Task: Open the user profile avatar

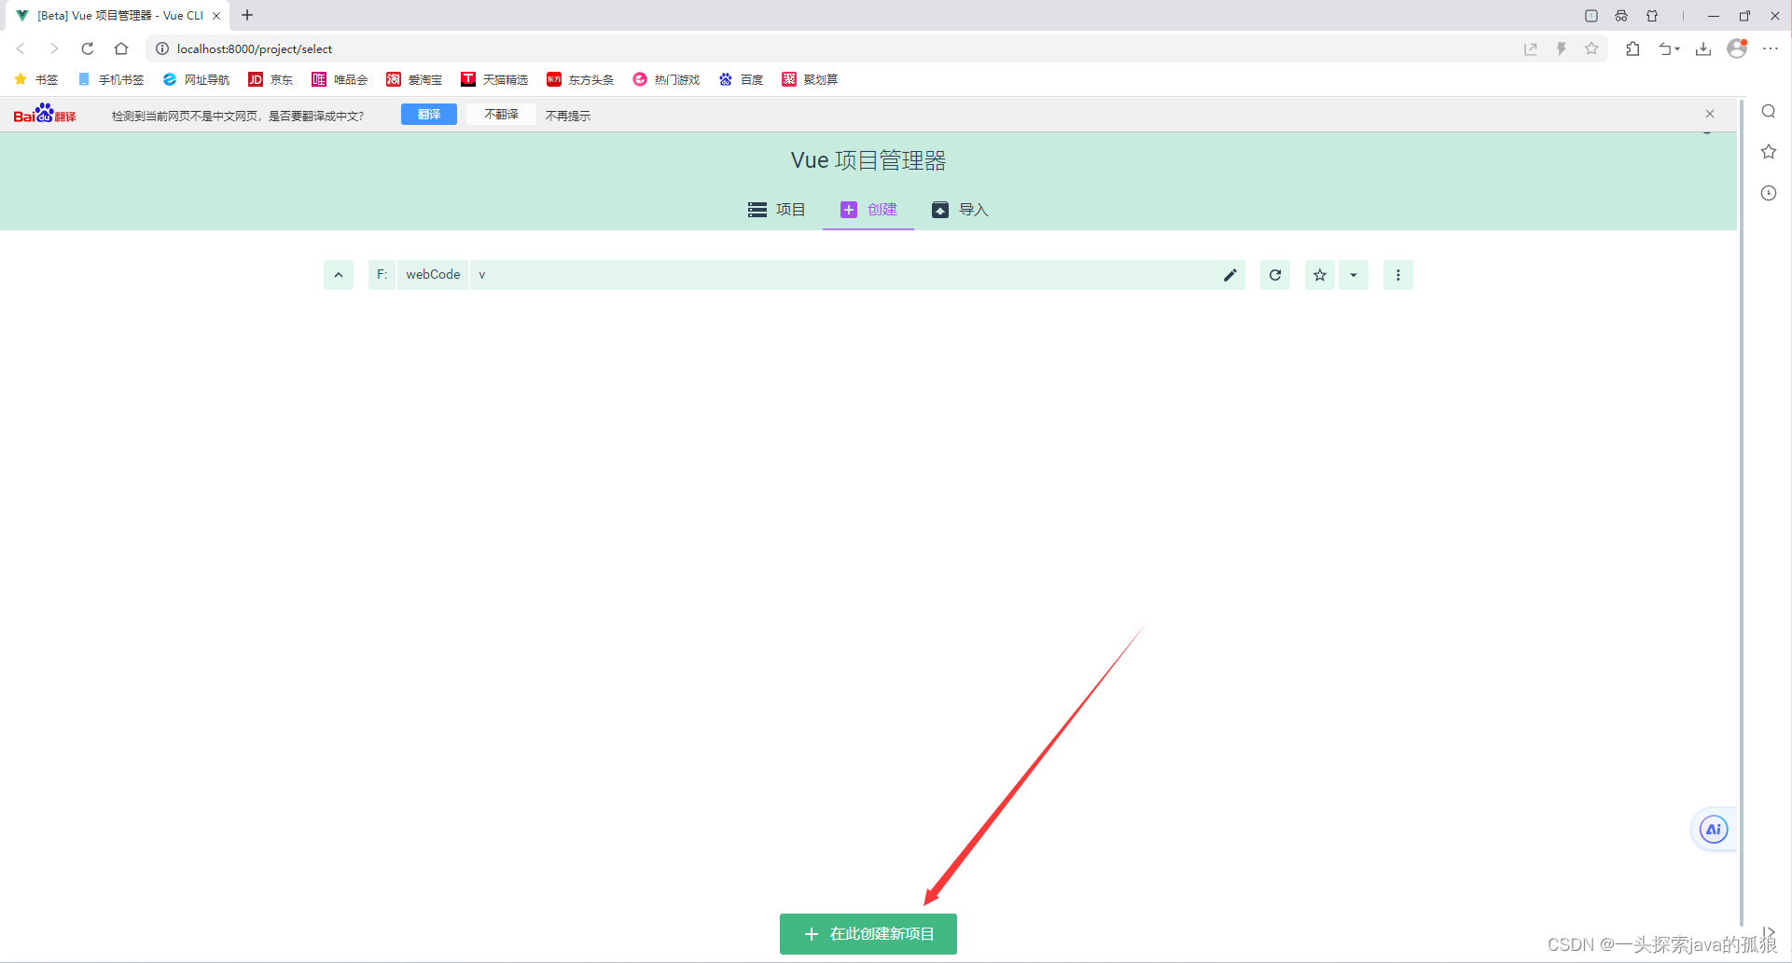Action: (1737, 48)
